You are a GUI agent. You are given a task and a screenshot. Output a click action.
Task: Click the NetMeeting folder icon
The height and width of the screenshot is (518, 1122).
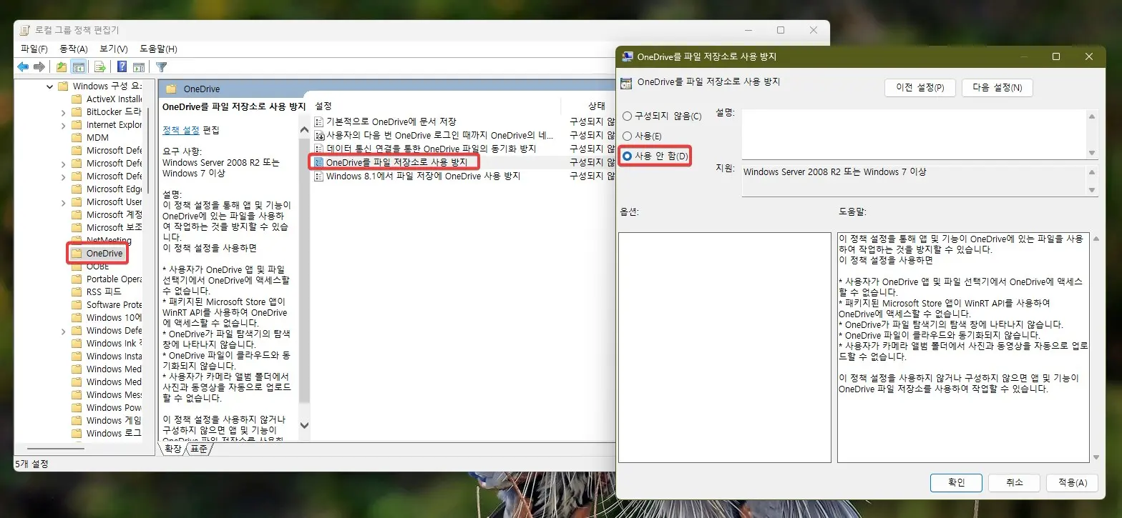point(77,240)
